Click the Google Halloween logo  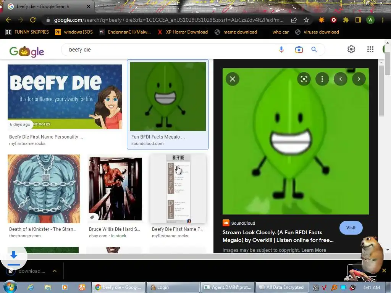point(27,52)
